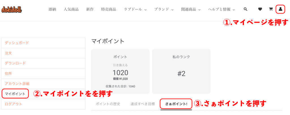The image size is (290, 115).
Task: Expand the 関連商品 dropdown menu
Action: coord(191,9)
